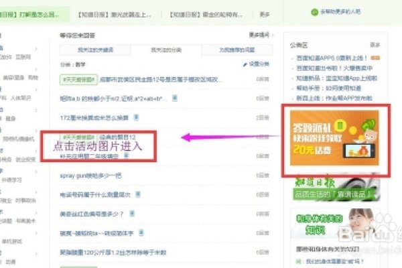
Task: Open the spray gun question
Action: pos(90,176)
